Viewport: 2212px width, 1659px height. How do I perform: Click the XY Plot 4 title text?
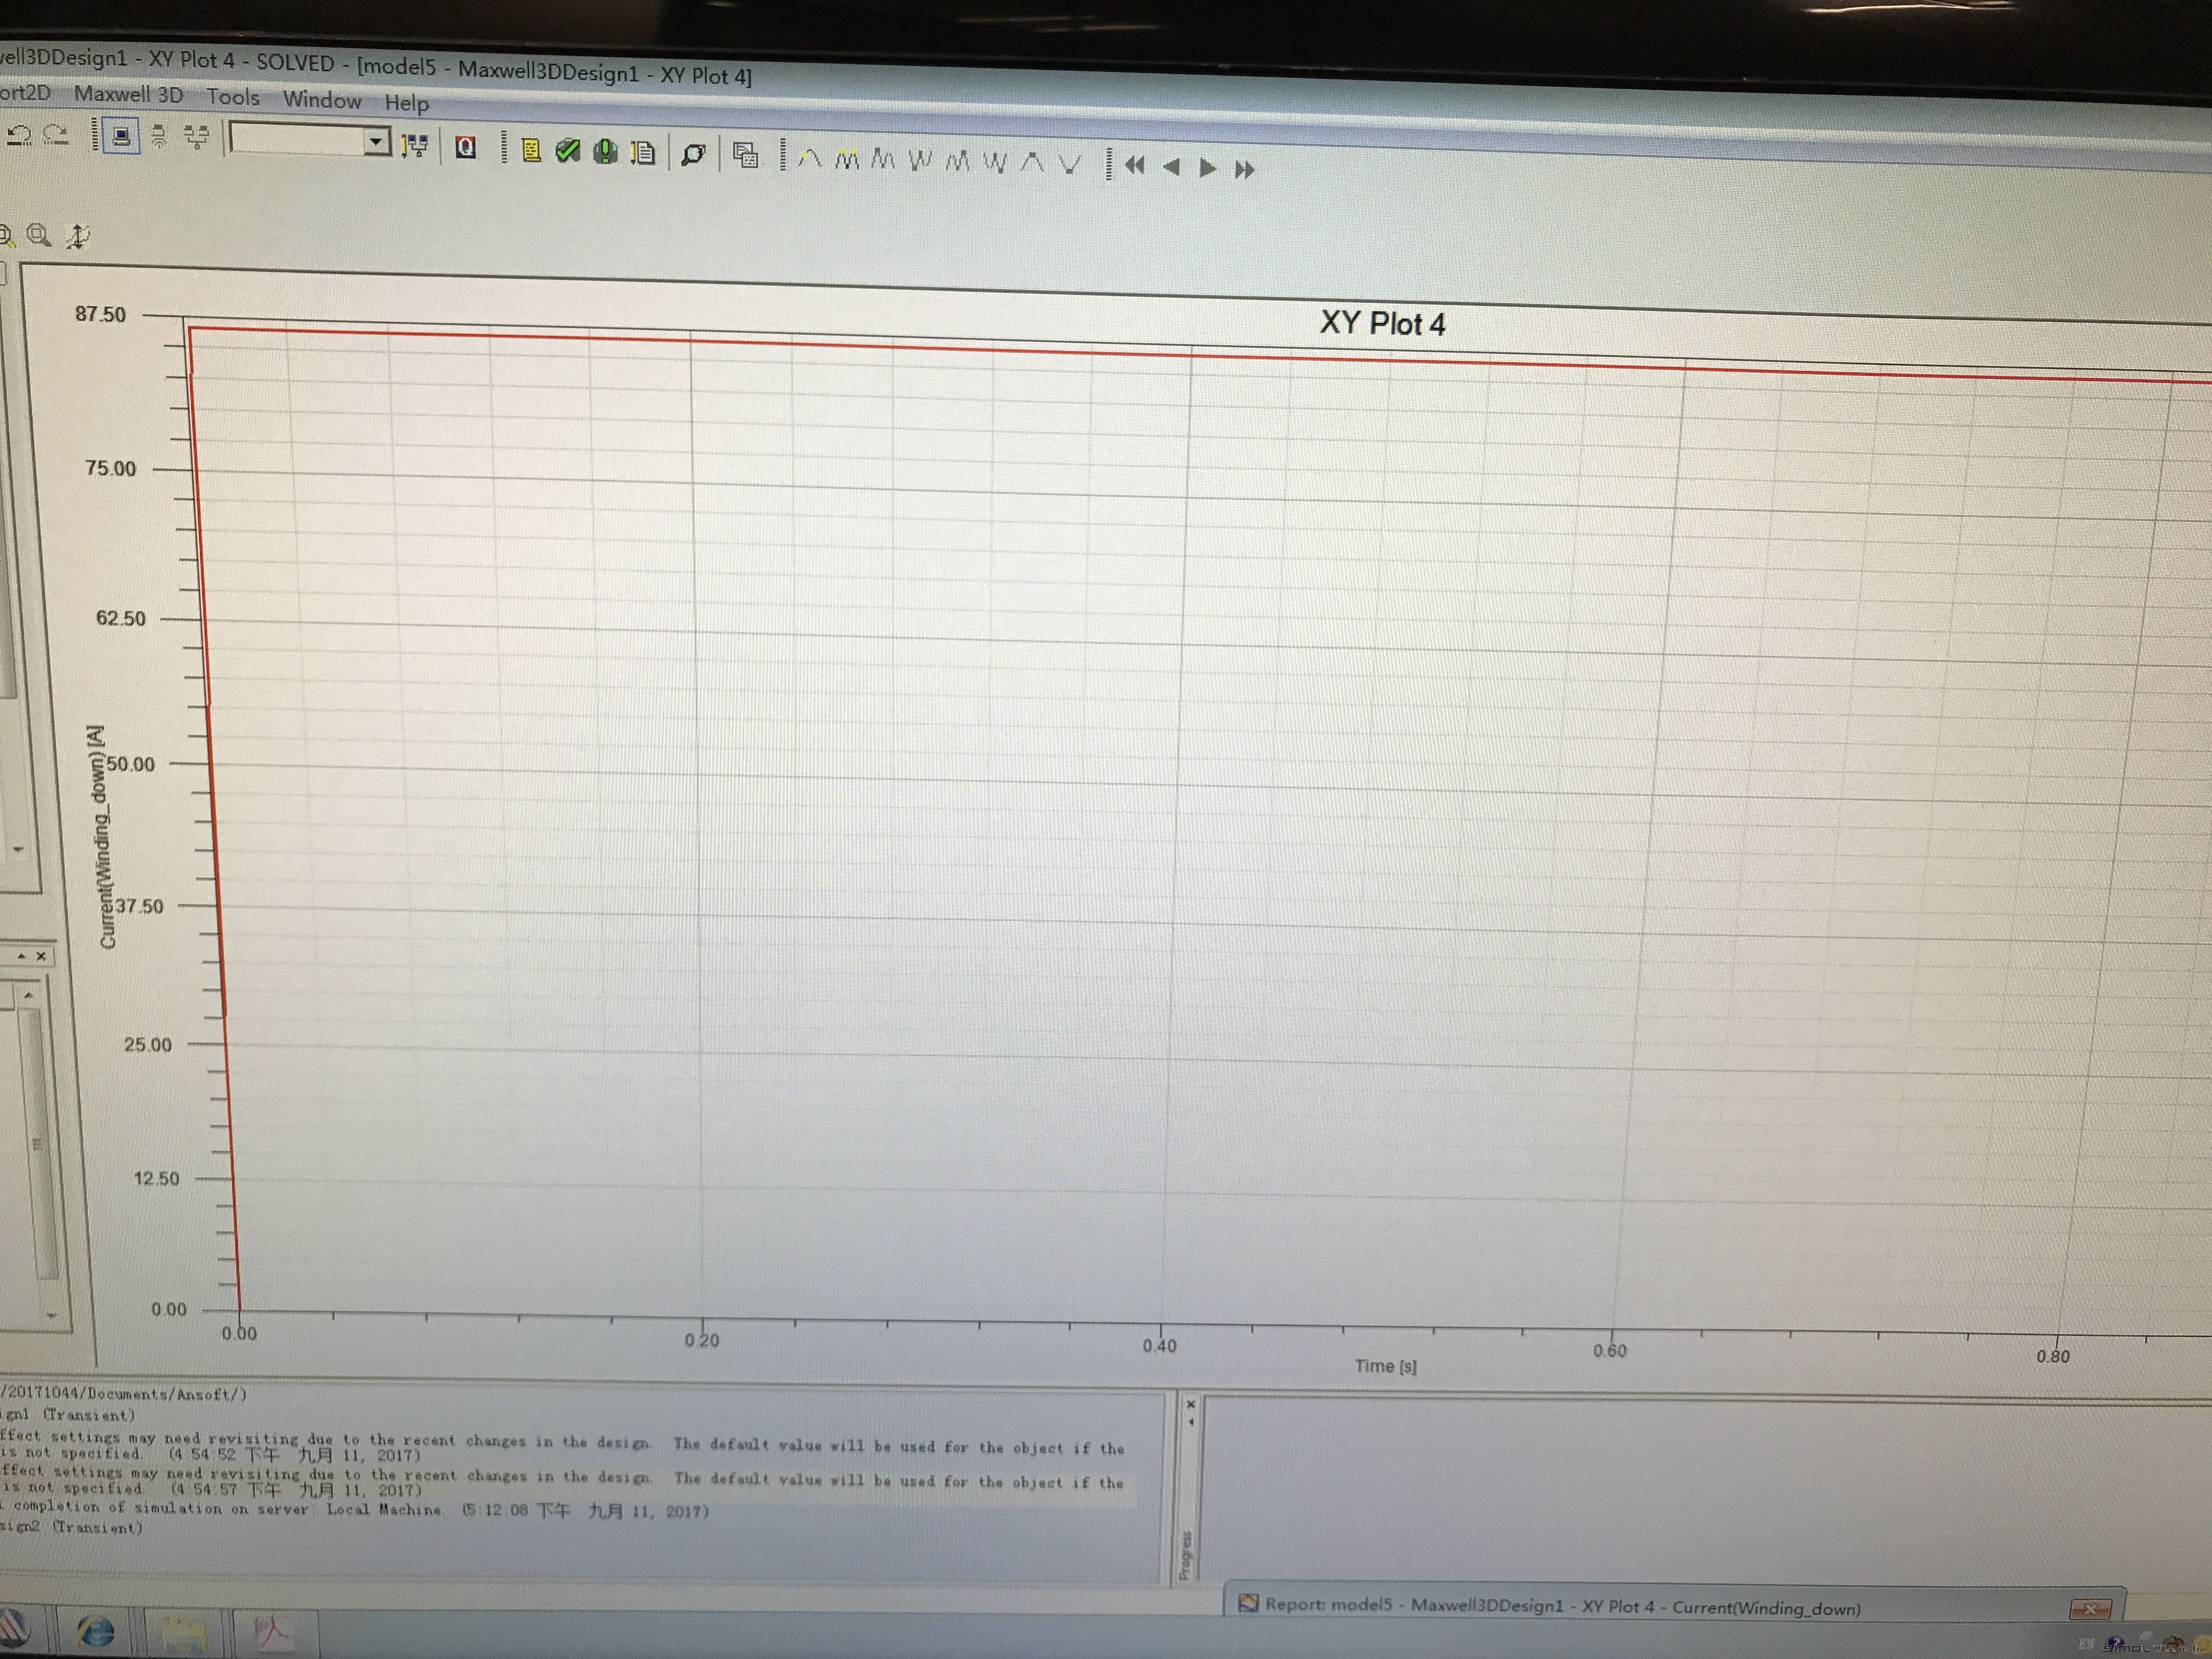tap(1382, 324)
